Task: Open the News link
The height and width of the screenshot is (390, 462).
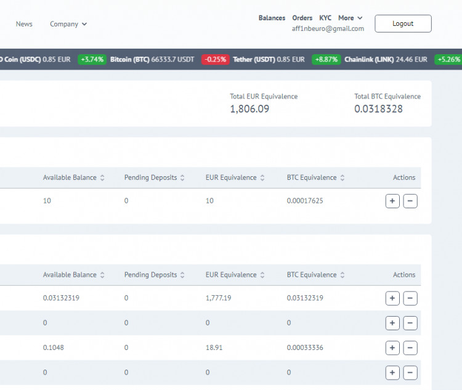Action: [x=24, y=24]
